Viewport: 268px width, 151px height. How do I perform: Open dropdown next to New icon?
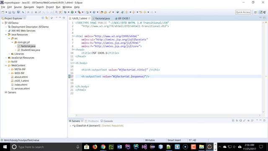(x=6, y=12)
